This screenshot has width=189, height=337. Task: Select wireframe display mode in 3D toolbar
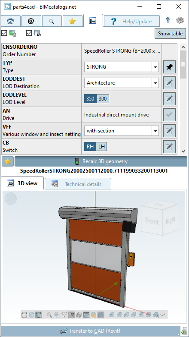coord(24,315)
